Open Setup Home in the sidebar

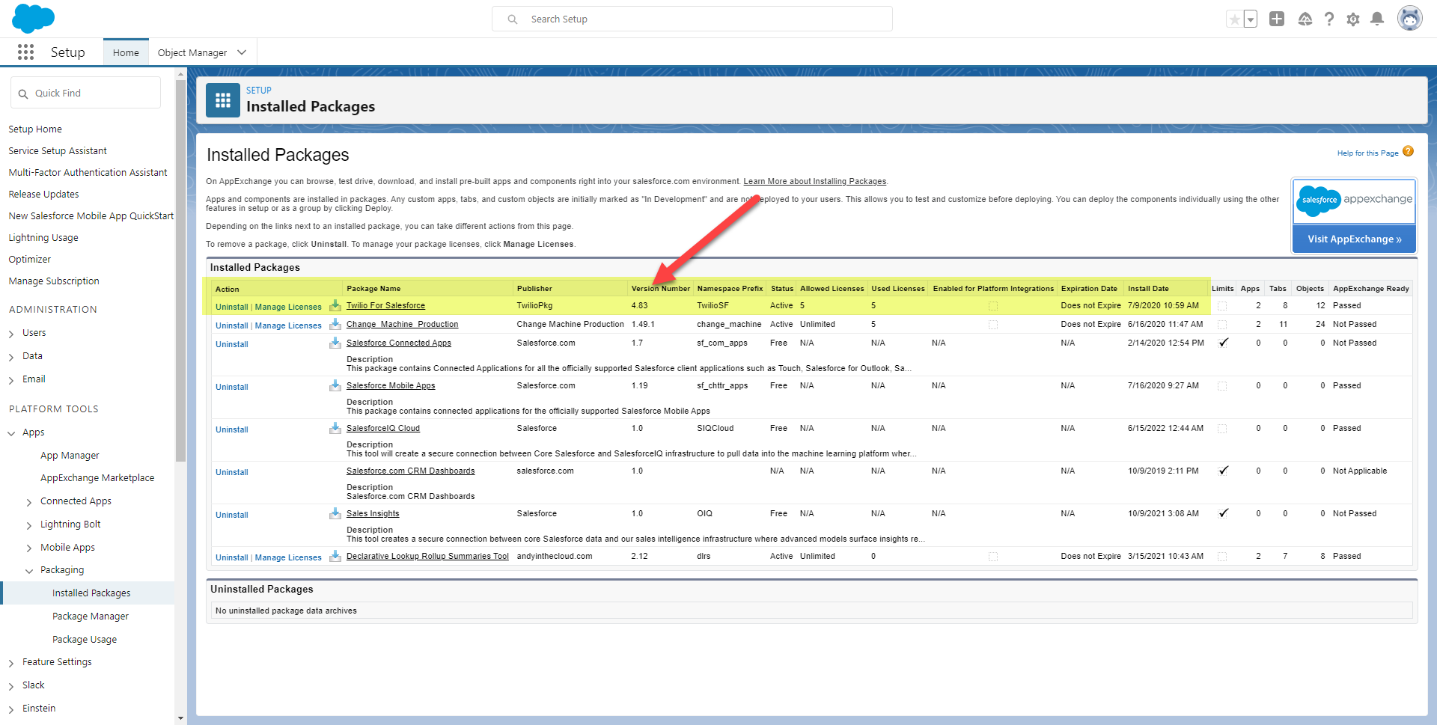(x=35, y=129)
